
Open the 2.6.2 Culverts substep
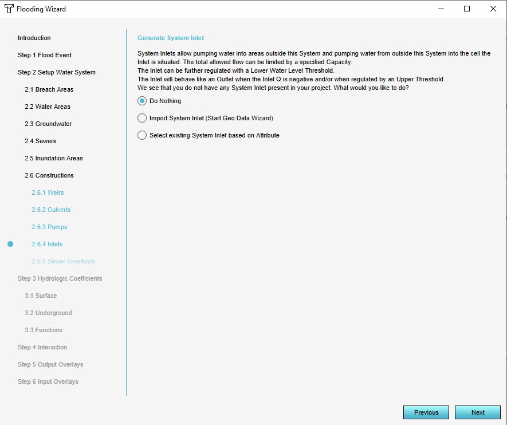(x=51, y=210)
